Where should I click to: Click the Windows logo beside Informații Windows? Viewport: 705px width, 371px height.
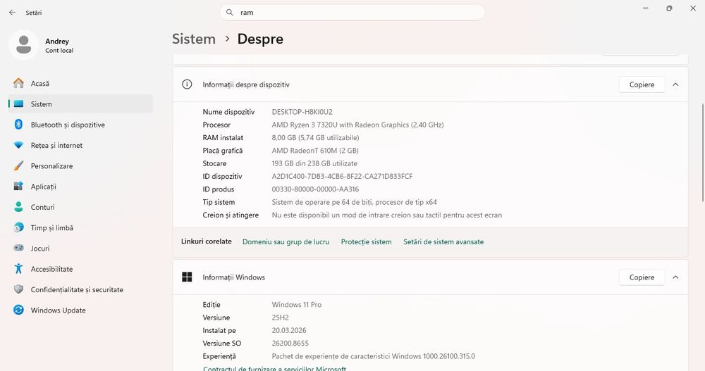pos(187,277)
